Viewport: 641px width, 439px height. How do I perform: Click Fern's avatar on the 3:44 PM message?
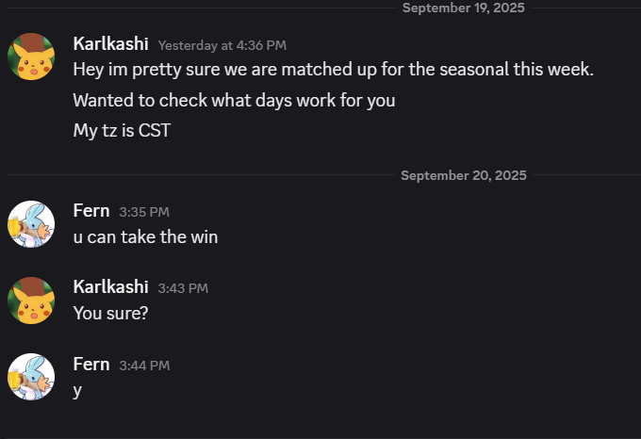click(31, 377)
